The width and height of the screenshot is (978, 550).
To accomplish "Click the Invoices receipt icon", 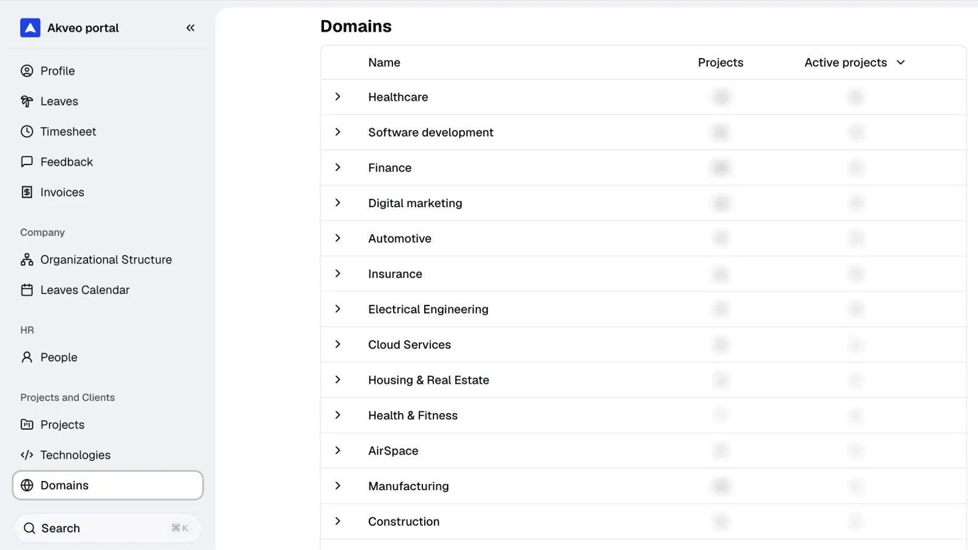I will (27, 193).
